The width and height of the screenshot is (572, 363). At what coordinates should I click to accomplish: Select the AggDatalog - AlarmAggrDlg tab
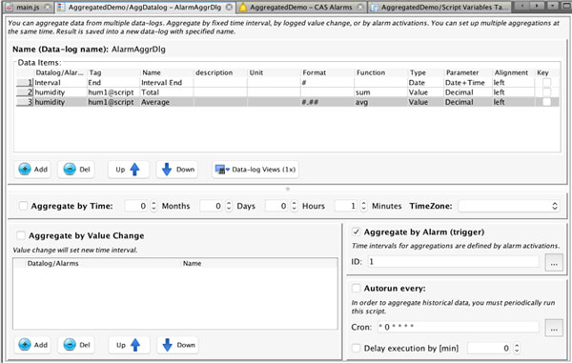click(145, 7)
